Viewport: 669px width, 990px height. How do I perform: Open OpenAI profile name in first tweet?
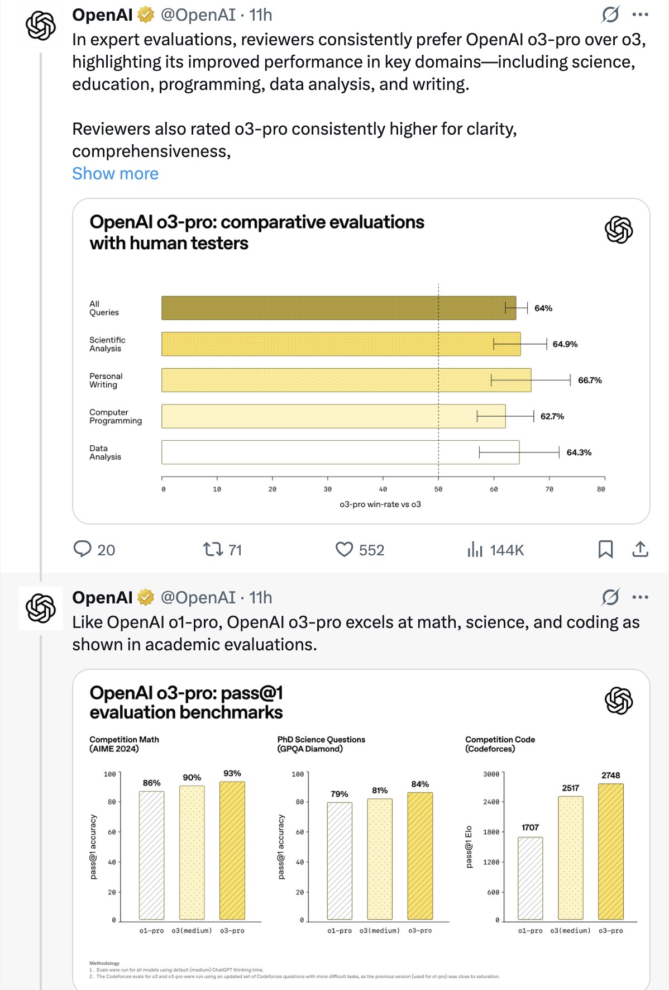pyautogui.click(x=102, y=15)
